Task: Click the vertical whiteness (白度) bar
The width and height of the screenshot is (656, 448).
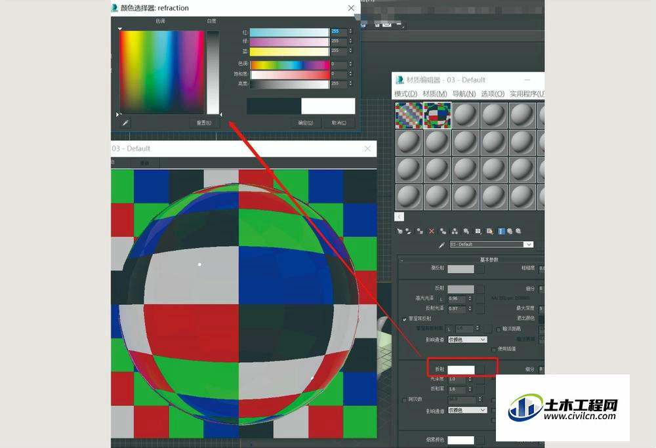Action: click(x=213, y=72)
